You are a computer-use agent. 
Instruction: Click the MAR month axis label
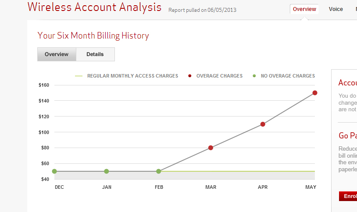[211, 187]
